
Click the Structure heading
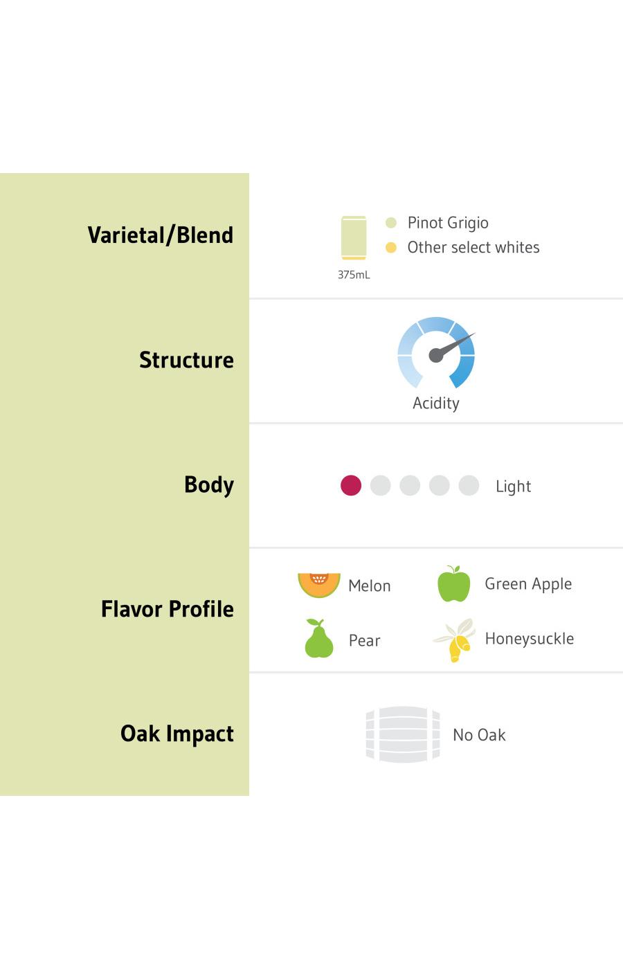coord(186,360)
